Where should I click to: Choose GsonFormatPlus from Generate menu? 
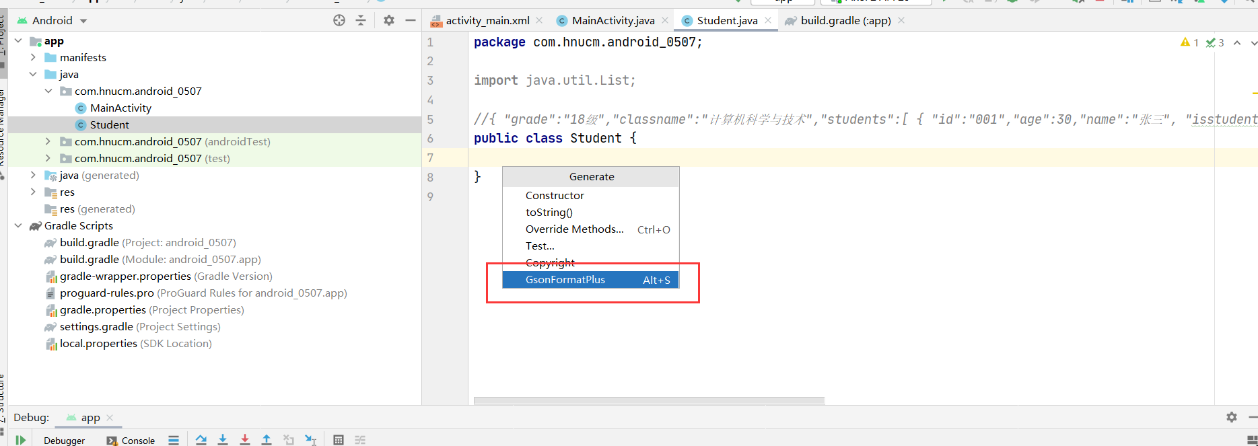(x=590, y=279)
